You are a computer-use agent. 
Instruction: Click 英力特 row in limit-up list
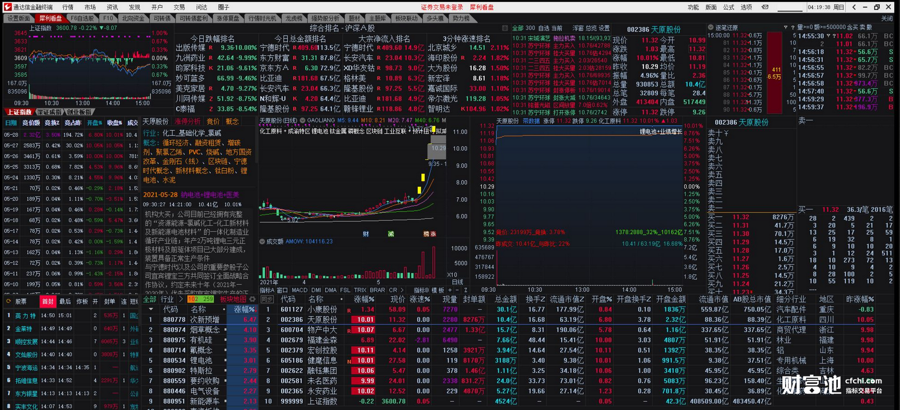[x=71, y=315]
